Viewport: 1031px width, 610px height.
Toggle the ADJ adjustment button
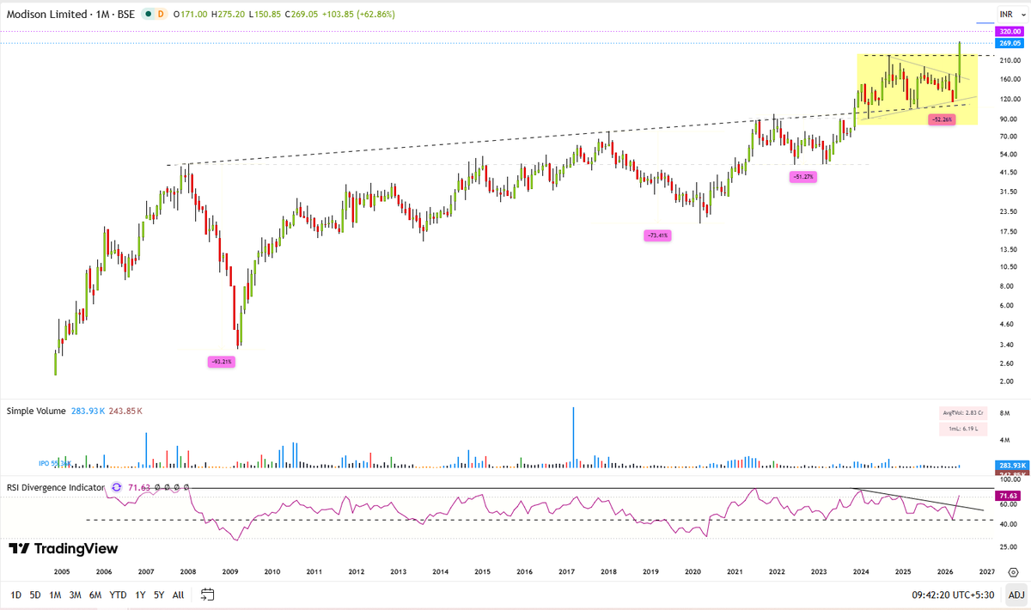[1016, 594]
